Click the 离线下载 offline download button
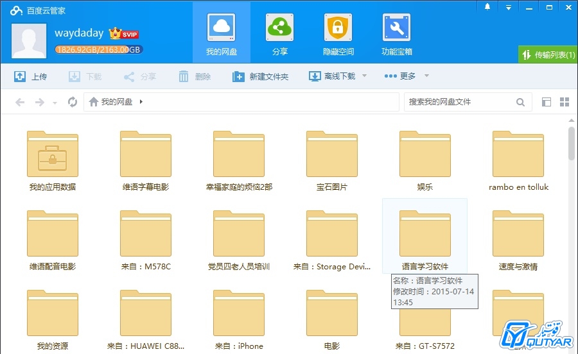 [332, 76]
